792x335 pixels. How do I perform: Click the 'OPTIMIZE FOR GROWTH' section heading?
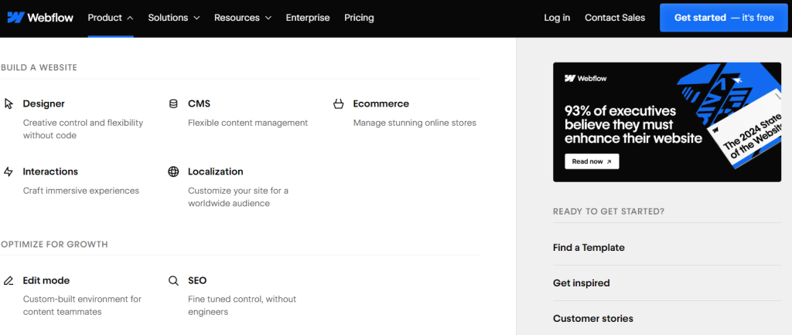point(54,245)
